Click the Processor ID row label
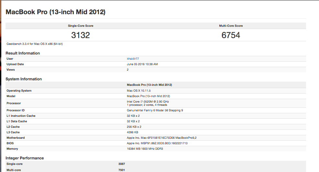319x172 pixels. click(x=16, y=110)
